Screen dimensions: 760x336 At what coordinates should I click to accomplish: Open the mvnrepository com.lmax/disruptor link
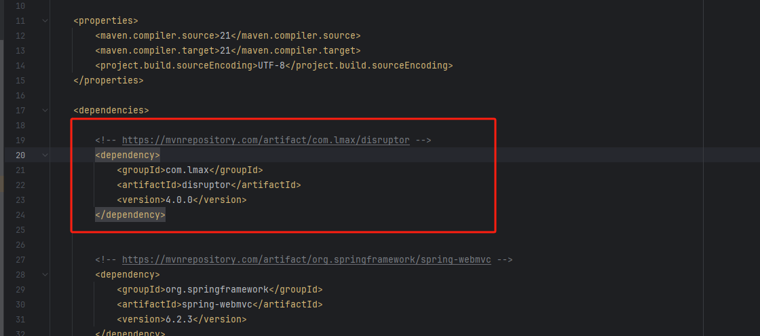(265, 140)
